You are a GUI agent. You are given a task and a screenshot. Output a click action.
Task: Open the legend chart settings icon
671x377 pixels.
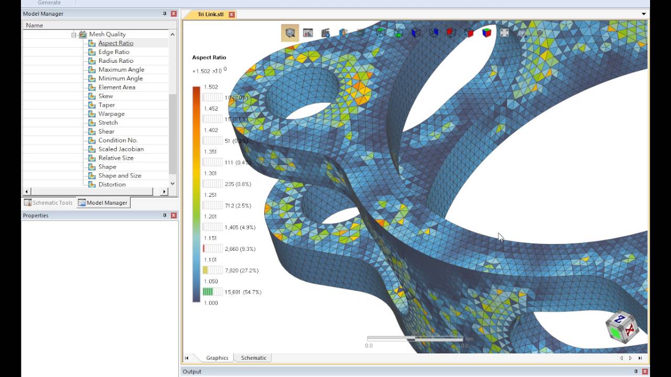coord(308,33)
